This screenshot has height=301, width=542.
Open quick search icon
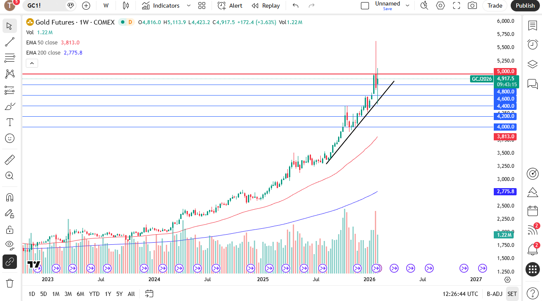pos(424,5)
